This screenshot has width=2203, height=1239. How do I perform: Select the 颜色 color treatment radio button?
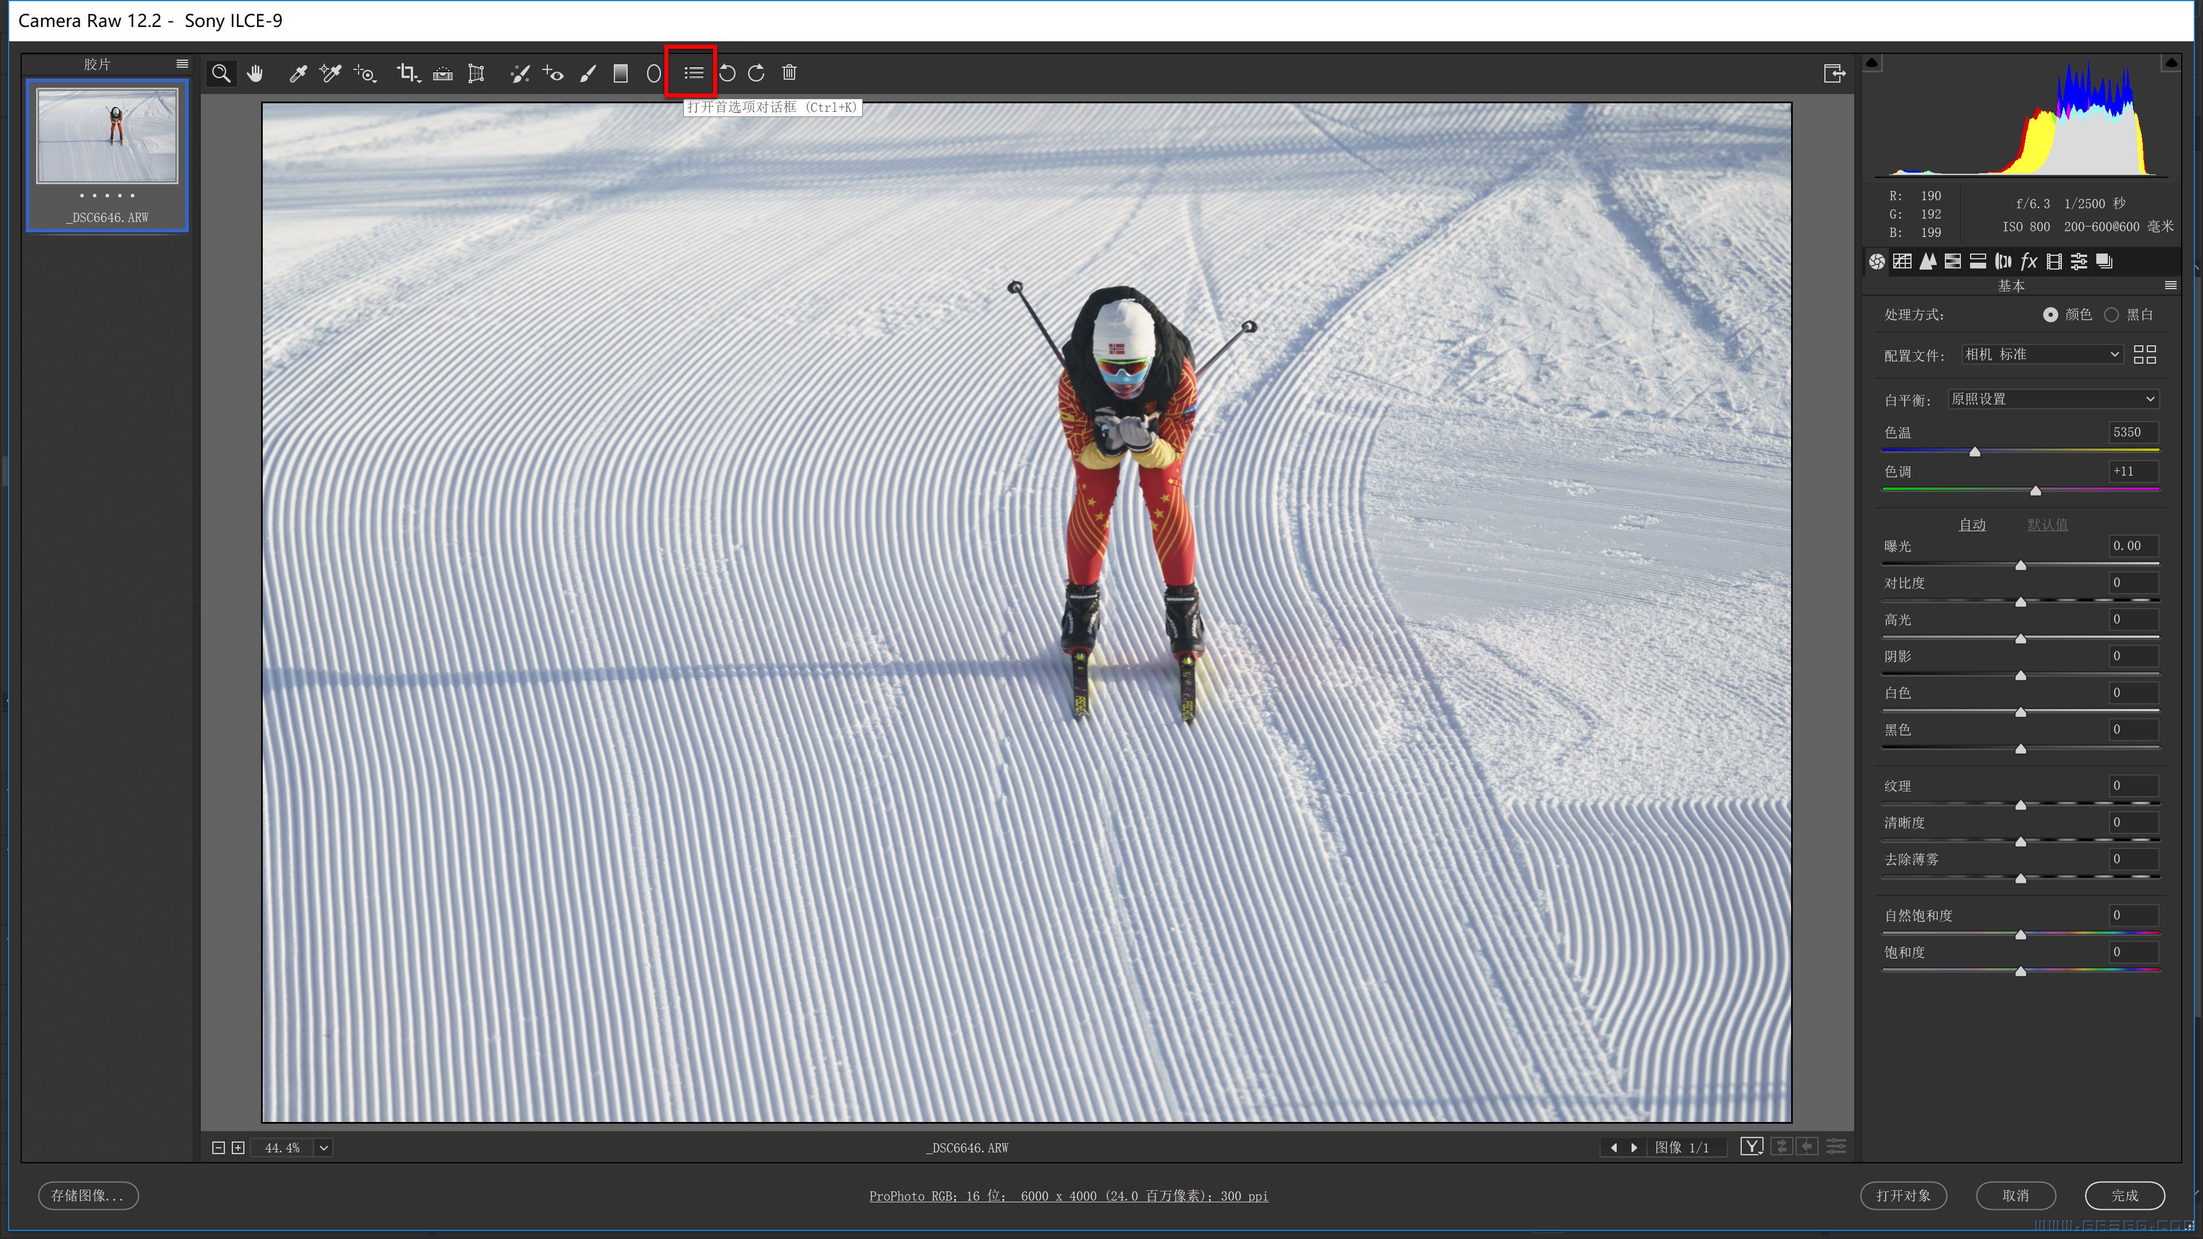(x=2050, y=315)
